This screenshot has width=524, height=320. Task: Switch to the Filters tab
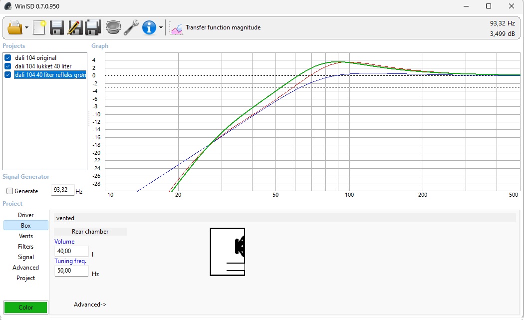point(26,247)
